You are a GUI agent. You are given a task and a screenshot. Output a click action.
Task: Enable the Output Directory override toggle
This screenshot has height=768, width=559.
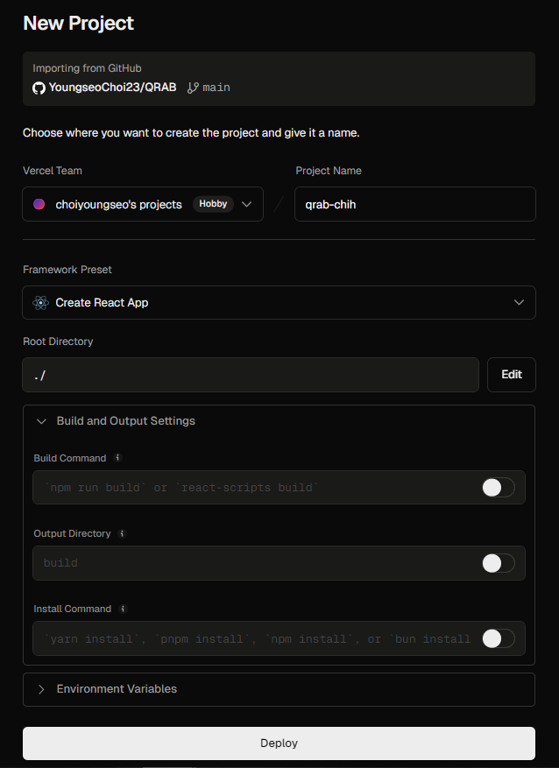tap(499, 563)
